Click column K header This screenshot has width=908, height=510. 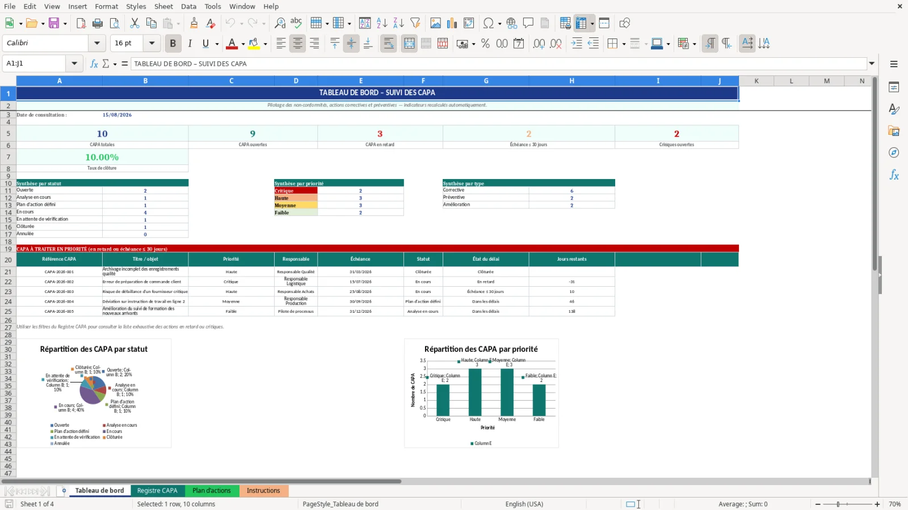[756, 81]
